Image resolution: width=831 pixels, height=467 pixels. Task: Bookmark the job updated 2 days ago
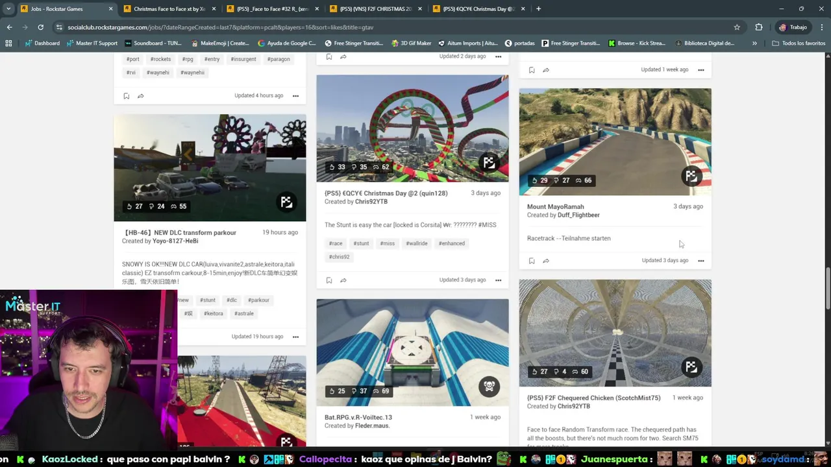point(329,57)
